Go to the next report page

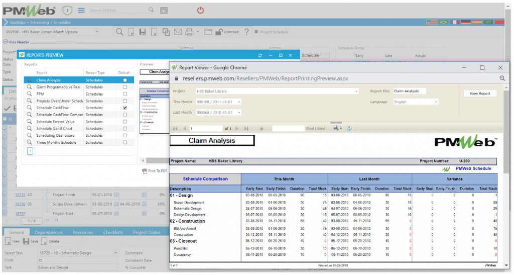click(237, 129)
